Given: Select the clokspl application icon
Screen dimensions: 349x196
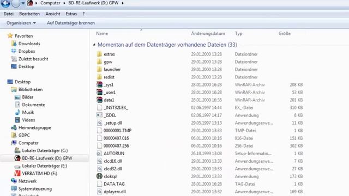Looking at the screenshot, I should pos(99,176).
